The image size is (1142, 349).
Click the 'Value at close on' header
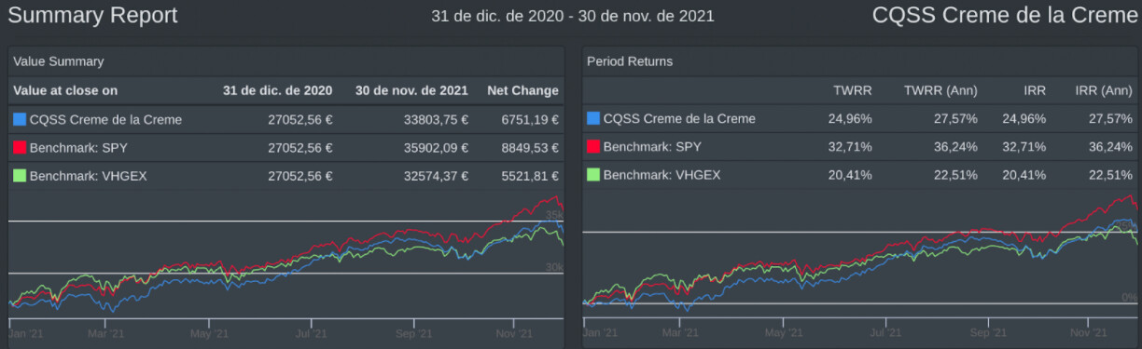click(65, 90)
